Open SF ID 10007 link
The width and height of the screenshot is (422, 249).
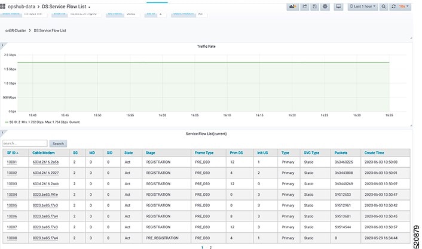coord(12,227)
